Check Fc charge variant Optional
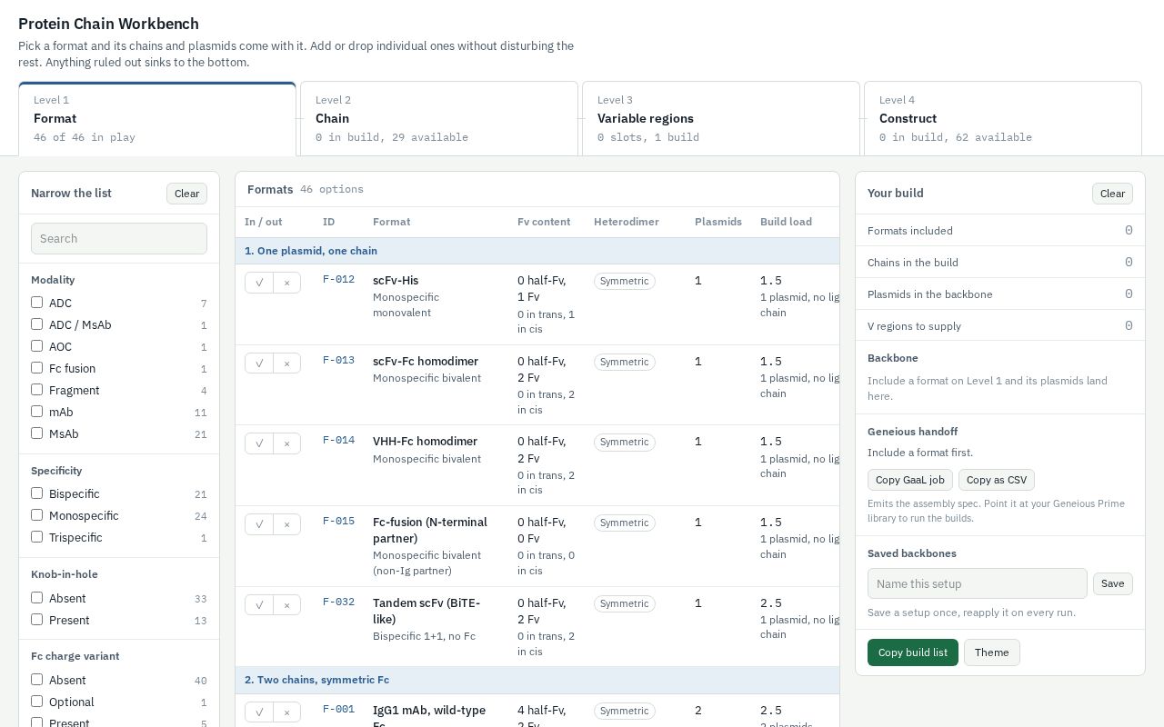This screenshot has width=1164, height=727. [36, 701]
